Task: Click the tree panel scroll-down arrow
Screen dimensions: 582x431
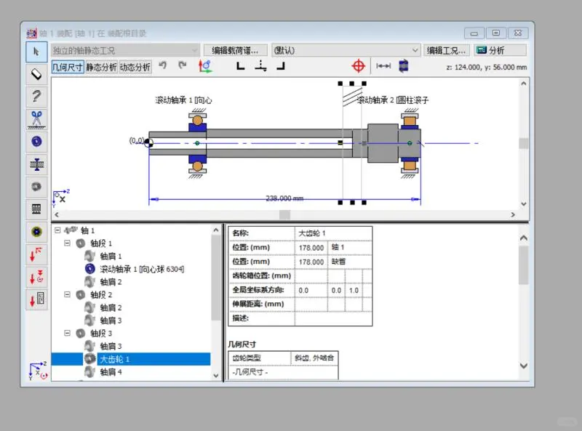Action: pos(216,375)
